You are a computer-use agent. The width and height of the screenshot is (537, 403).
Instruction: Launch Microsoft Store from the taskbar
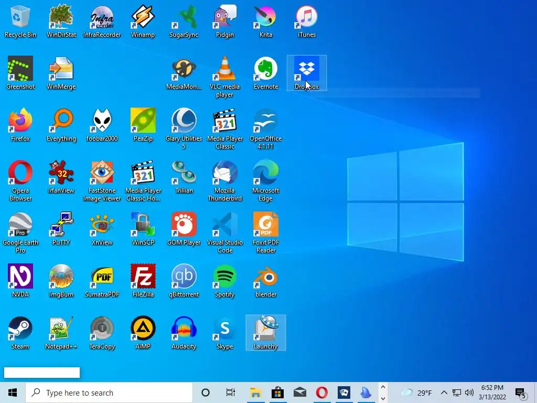pos(278,393)
